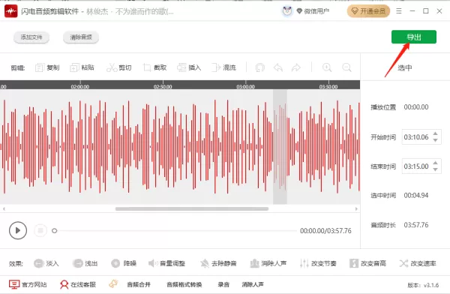Open the 音量调整 volume adjust effect

click(x=166, y=263)
